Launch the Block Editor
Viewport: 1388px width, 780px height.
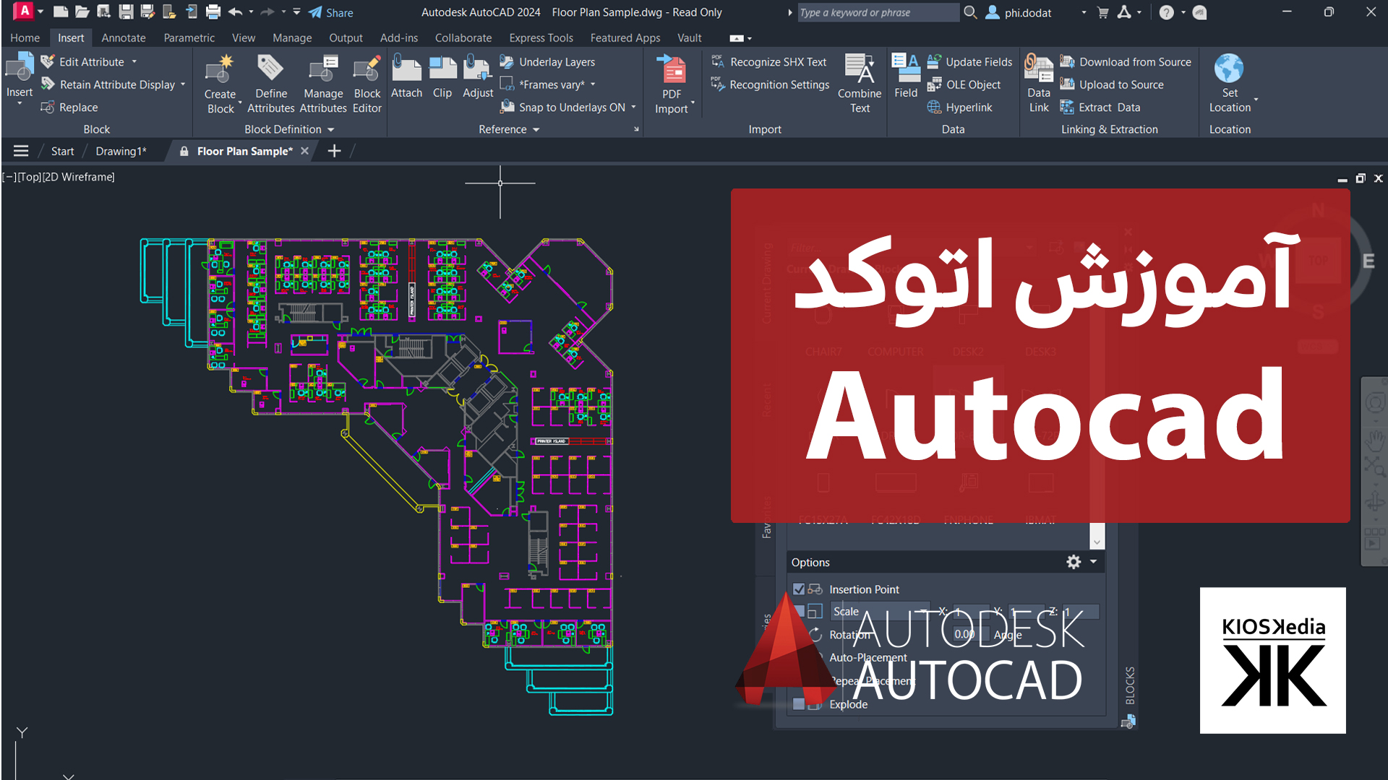coord(367,84)
